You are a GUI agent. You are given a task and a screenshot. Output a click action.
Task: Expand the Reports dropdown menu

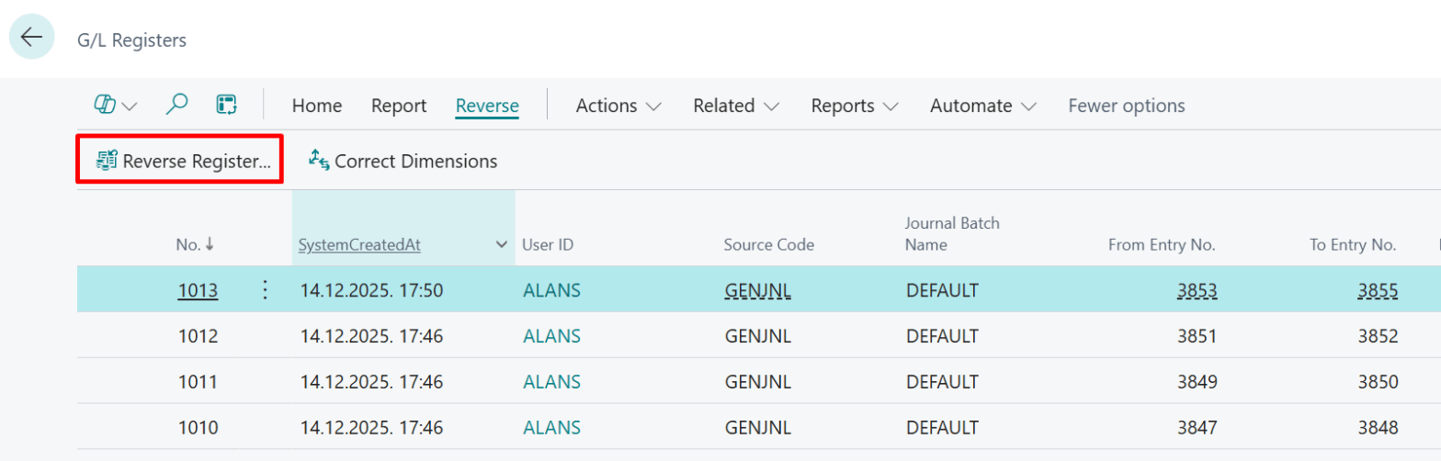click(x=854, y=106)
